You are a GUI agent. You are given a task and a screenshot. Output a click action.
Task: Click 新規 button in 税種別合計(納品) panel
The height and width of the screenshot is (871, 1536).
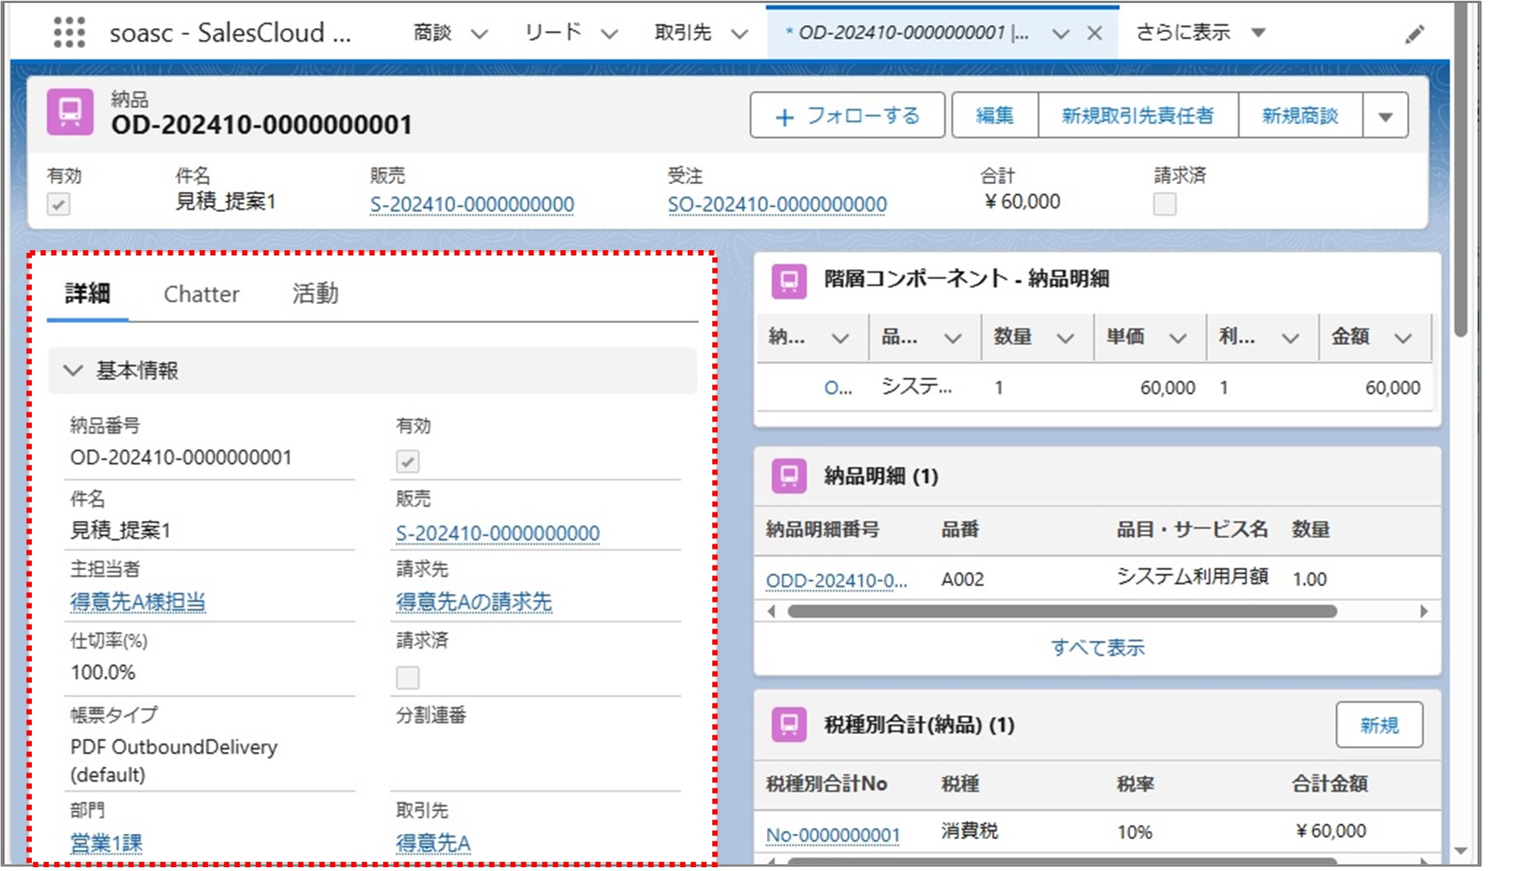[1379, 725]
